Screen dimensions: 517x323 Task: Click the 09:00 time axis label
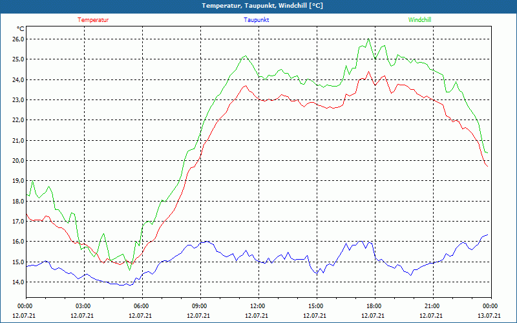point(200,306)
